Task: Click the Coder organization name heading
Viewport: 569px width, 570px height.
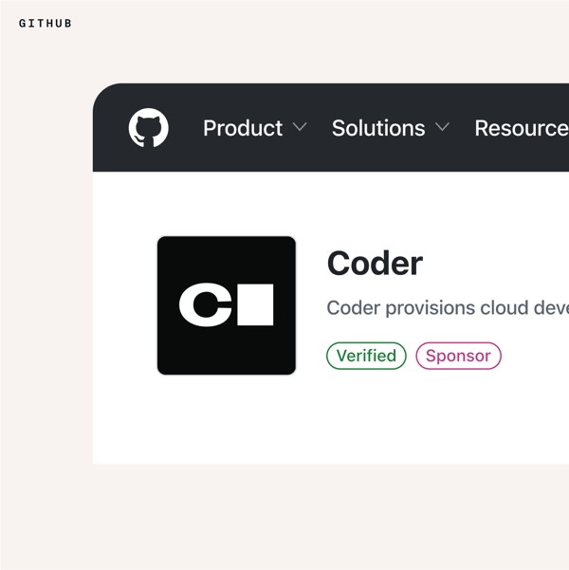Action: click(375, 264)
